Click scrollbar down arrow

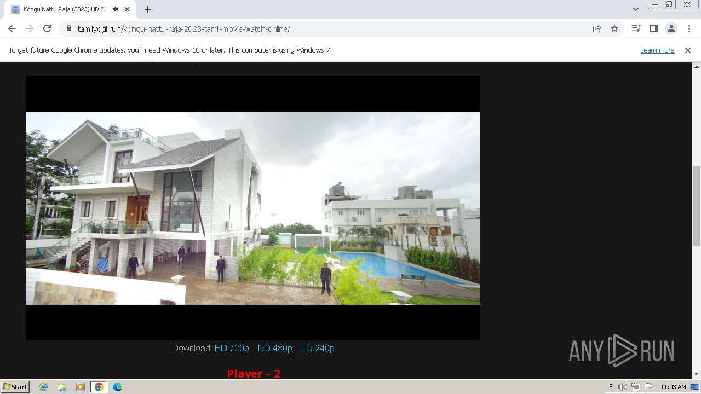(697, 374)
